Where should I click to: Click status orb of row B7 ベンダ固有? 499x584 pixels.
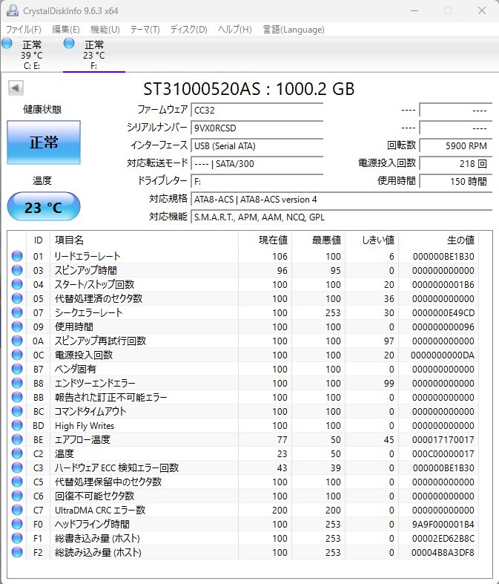(x=17, y=369)
